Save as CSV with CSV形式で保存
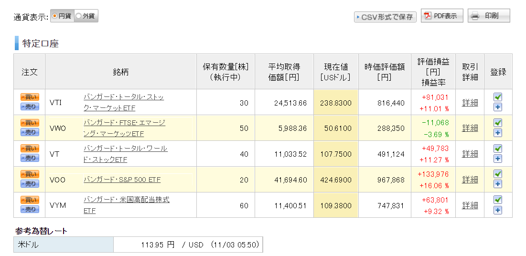Screen dimensions: 526x256 385,17
